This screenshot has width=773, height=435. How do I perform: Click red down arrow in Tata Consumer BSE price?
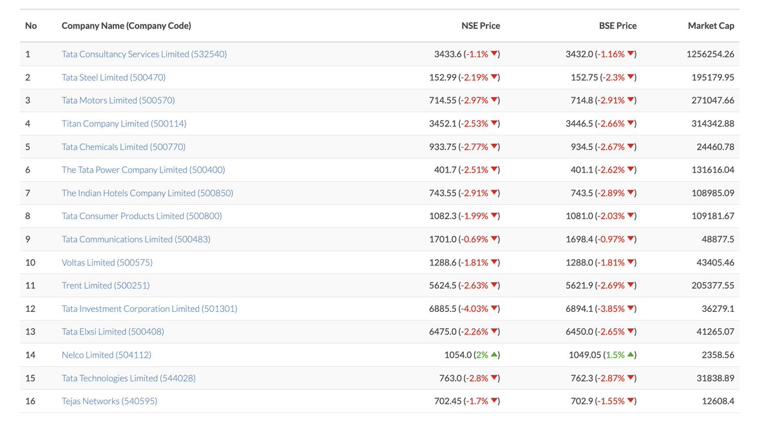click(631, 216)
